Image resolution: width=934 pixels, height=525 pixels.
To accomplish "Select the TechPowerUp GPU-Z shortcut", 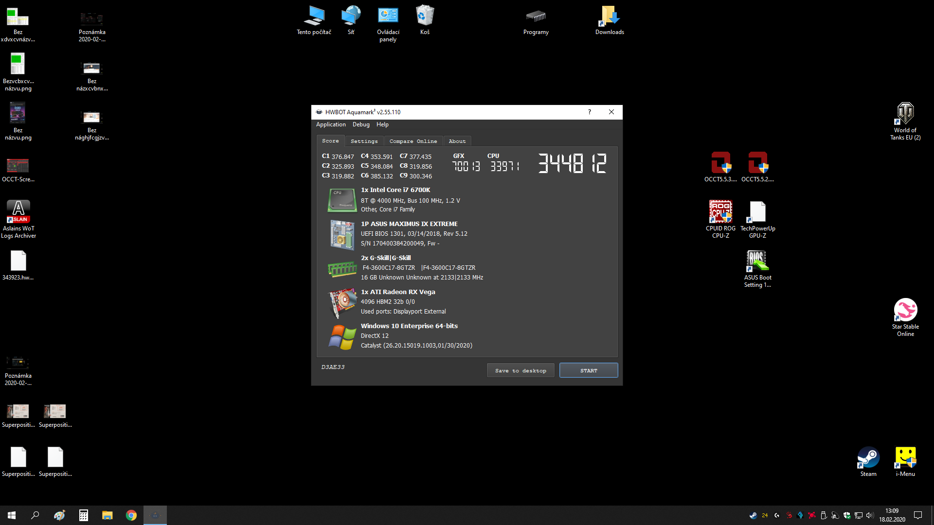I will [757, 219].
